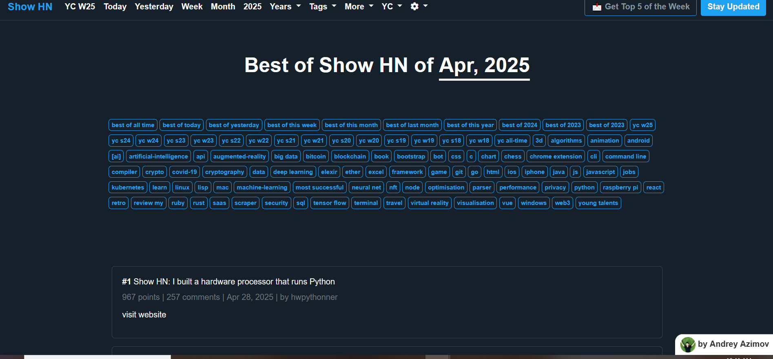Open Yesterday in the top navigation
The width and height of the screenshot is (773, 359).
click(x=154, y=7)
